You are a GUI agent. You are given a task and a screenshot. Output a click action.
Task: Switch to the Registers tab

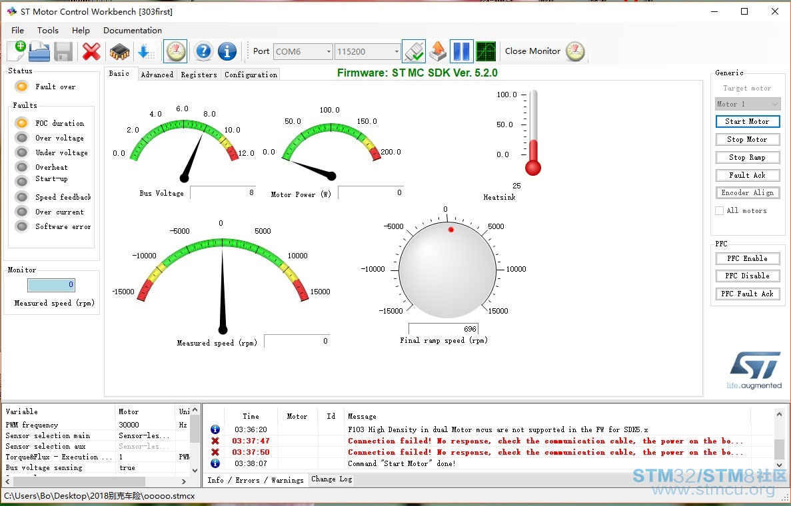coord(199,75)
